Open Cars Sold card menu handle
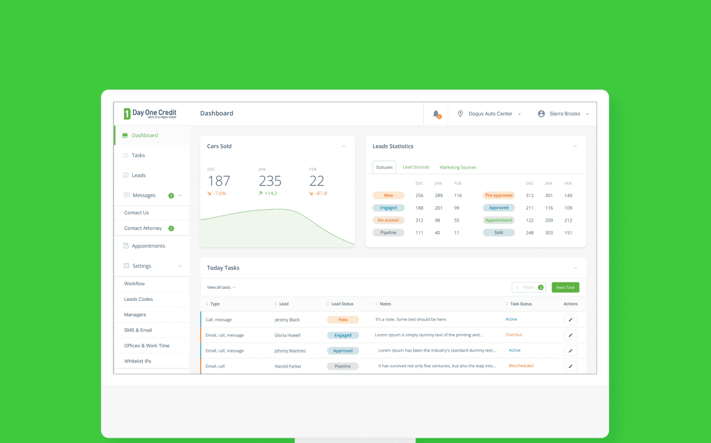The width and height of the screenshot is (711, 443). 344,146
